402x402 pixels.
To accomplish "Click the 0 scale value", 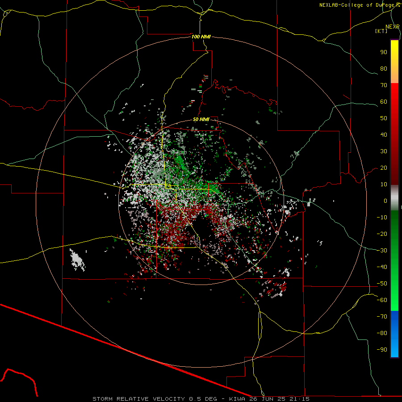I will click(x=385, y=201).
